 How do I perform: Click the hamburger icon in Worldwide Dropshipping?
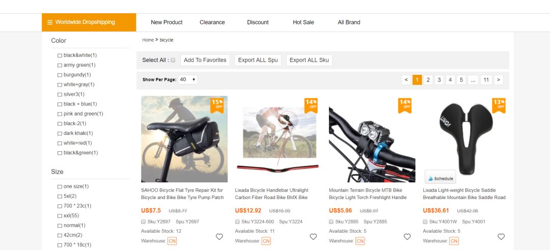[x=50, y=22]
